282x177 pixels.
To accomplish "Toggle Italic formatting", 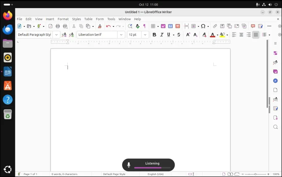I will (x=162, y=35).
